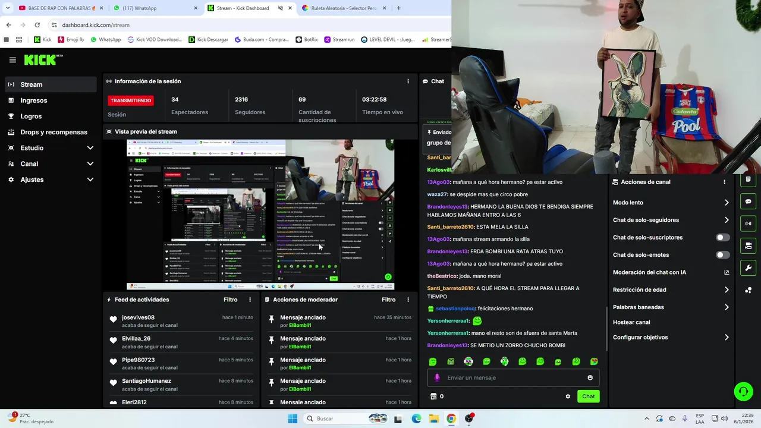This screenshot has height=428, width=761.
Task: Click the wrench tools side panel icon
Action: click(x=748, y=267)
